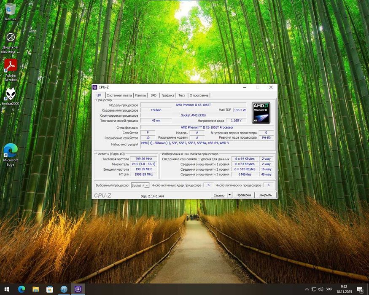Click the 16-way L2 associativity value

(x=266, y=169)
